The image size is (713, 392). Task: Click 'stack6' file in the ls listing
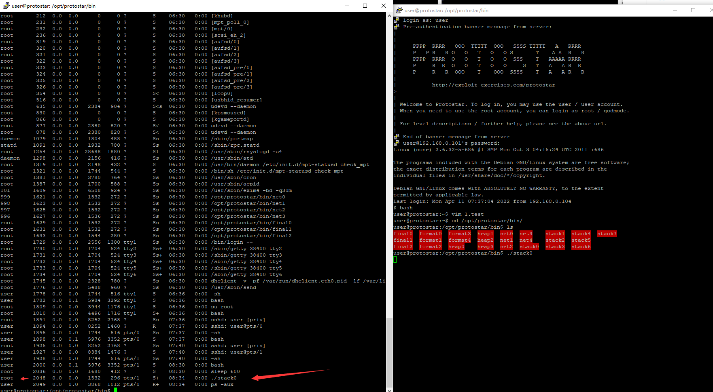click(581, 247)
